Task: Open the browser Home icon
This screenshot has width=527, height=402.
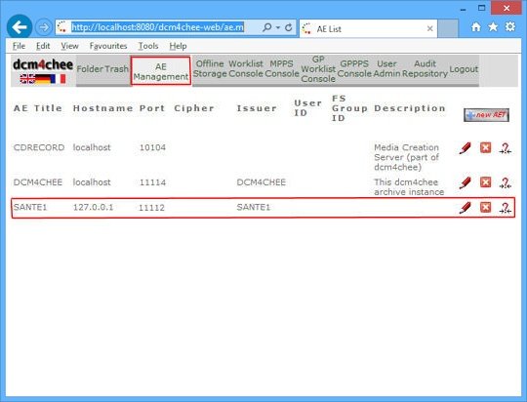Action: tap(475, 27)
